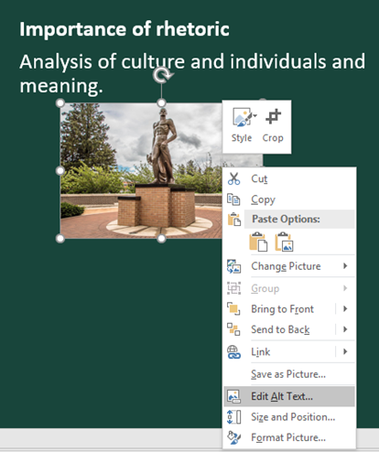Image resolution: width=379 pixels, height=452 pixels.
Task: Click the Cut scissors icon
Action: point(233,178)
